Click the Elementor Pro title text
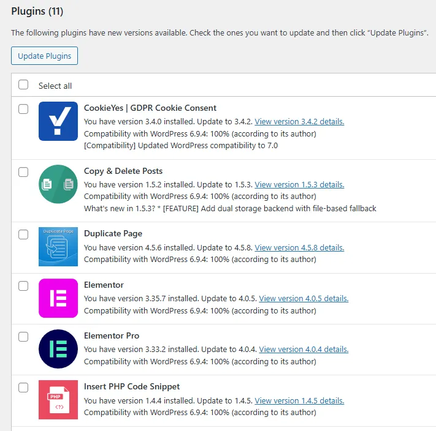The width and height of the screenshot is (436, 431). click(112, 336)
